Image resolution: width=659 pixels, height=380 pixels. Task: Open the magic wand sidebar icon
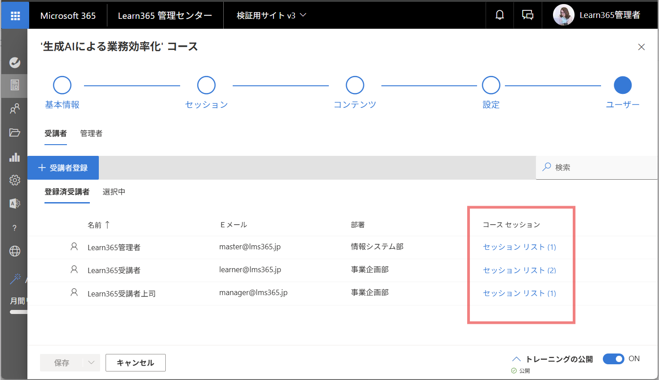pyautogui.click(x=15, y=279)
